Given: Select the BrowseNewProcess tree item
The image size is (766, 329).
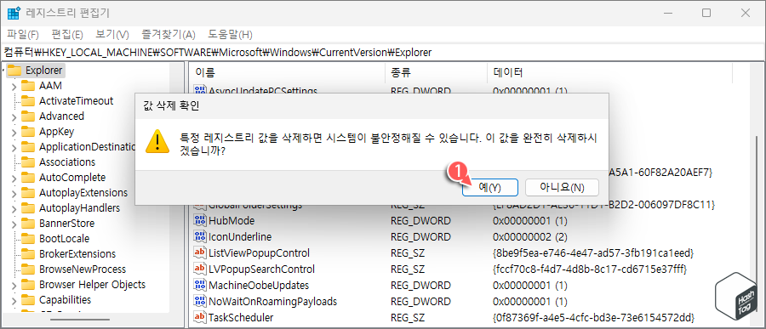Looking at the screenshot, I should [82, 269].
